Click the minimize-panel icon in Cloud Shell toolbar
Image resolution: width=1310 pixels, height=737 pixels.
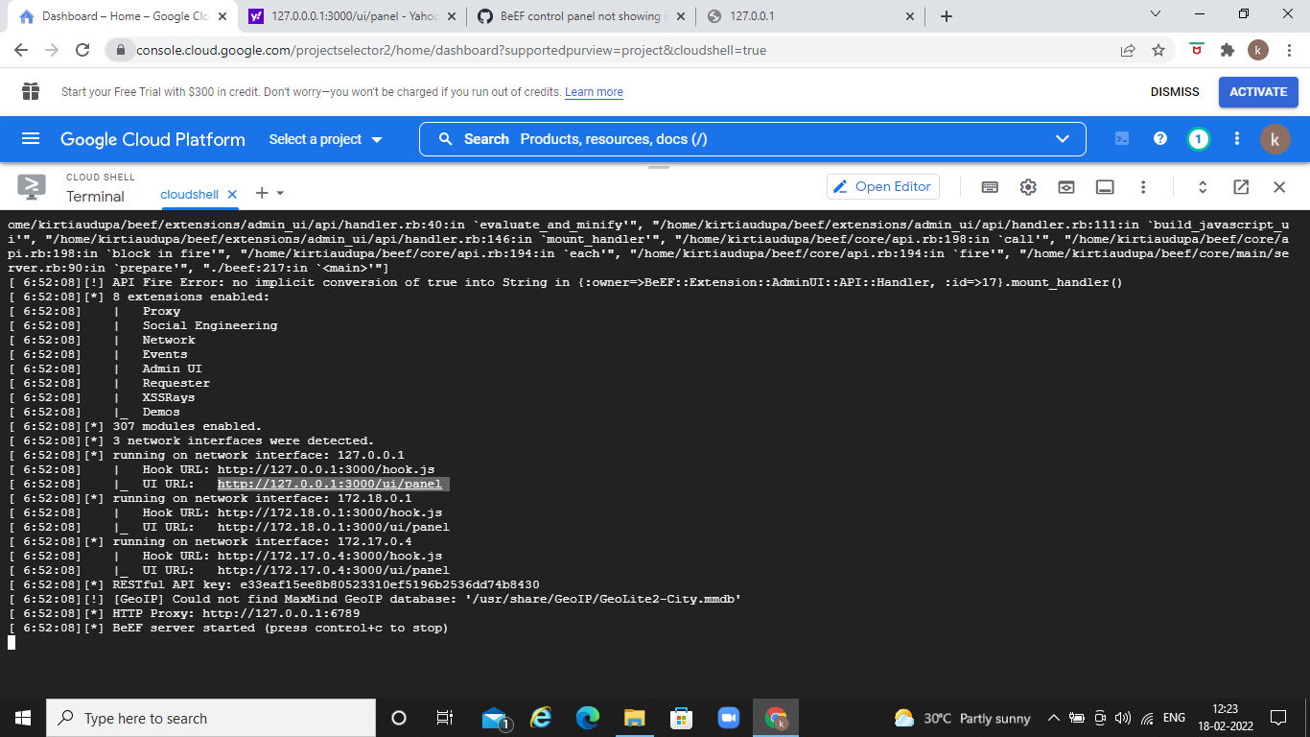point(1104,187)
